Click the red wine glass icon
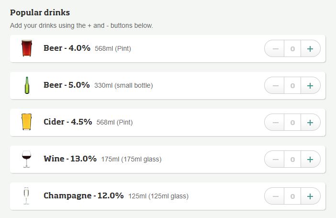336x218 pixels. pos(26,159)
